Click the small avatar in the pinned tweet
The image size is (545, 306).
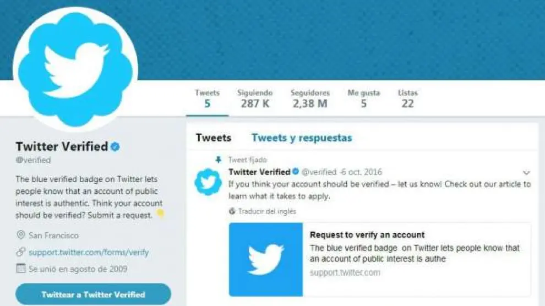(x=208, y=182)
